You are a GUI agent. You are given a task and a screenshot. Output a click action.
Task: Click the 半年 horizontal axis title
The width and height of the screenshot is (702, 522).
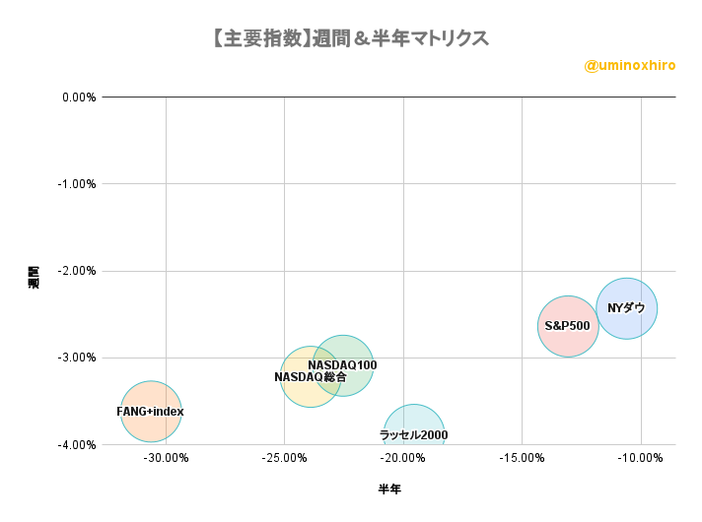coord(389,489)
